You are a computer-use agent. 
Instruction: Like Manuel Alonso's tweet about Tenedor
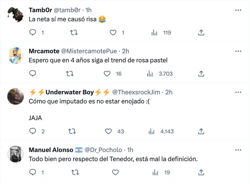(115, 173)
